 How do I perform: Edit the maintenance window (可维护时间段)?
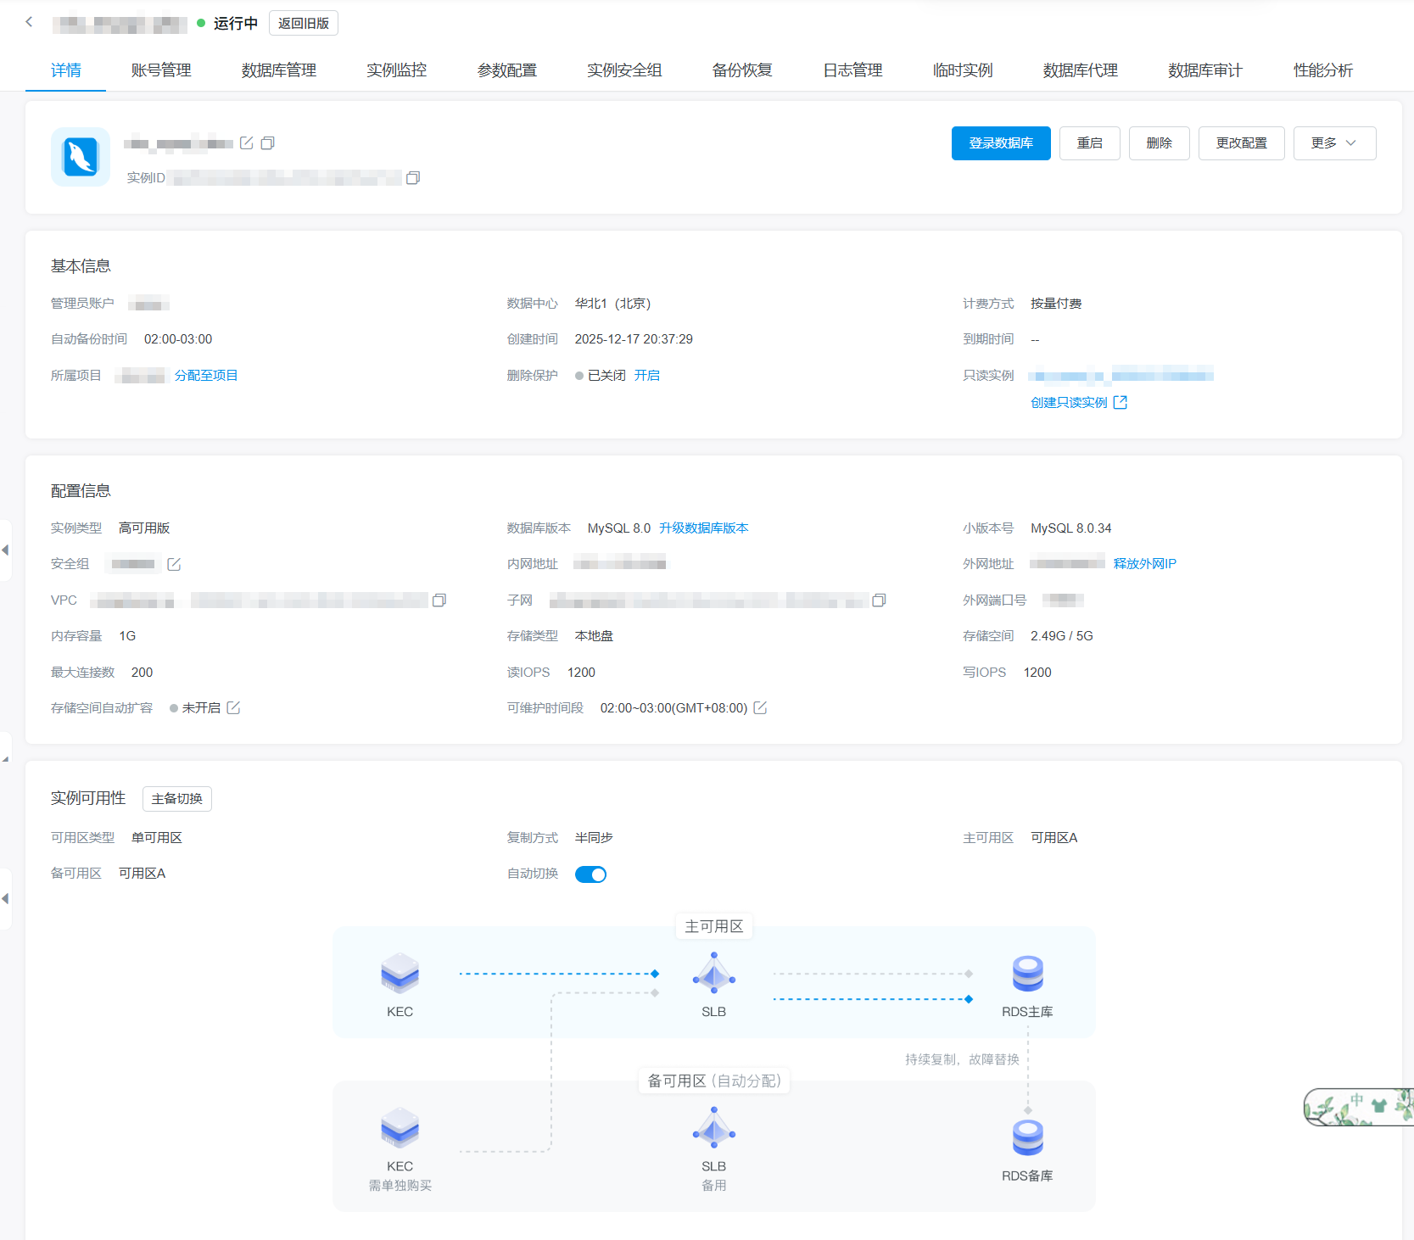click(760, 708)
